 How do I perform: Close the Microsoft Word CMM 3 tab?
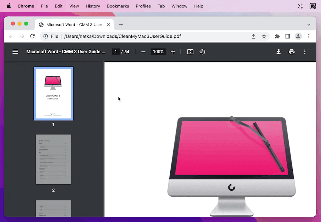click(108, 25)
